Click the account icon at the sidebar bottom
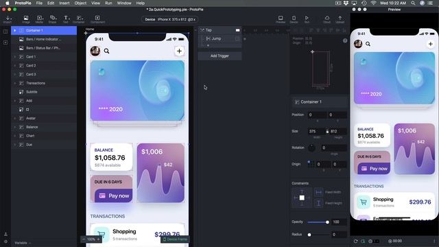Viewport: 439px width, 247px height. click(x=5, y=234)
